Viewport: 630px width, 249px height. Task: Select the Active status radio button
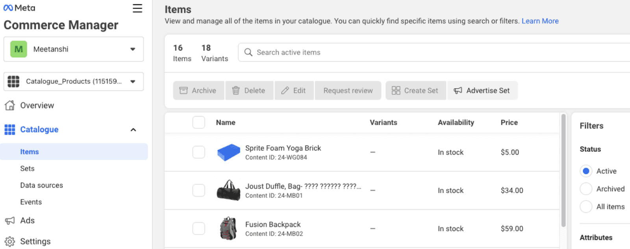click(x=586, y=171)
